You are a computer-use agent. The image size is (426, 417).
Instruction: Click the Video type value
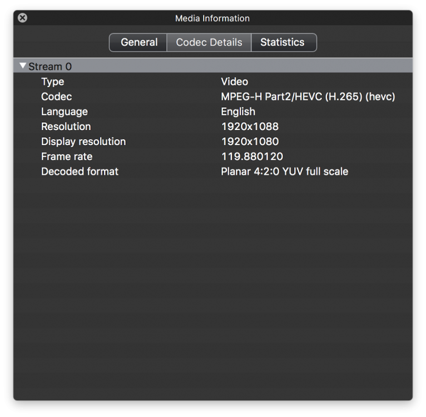pyautogui.click(x=234, y=82)
